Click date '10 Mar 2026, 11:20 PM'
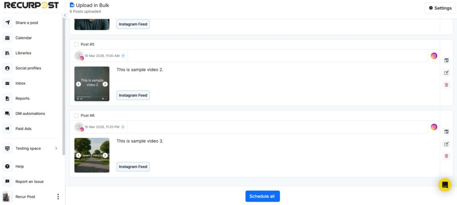Image resolution: width=457 pixels, height=205 pixels. tap(102, 127)
